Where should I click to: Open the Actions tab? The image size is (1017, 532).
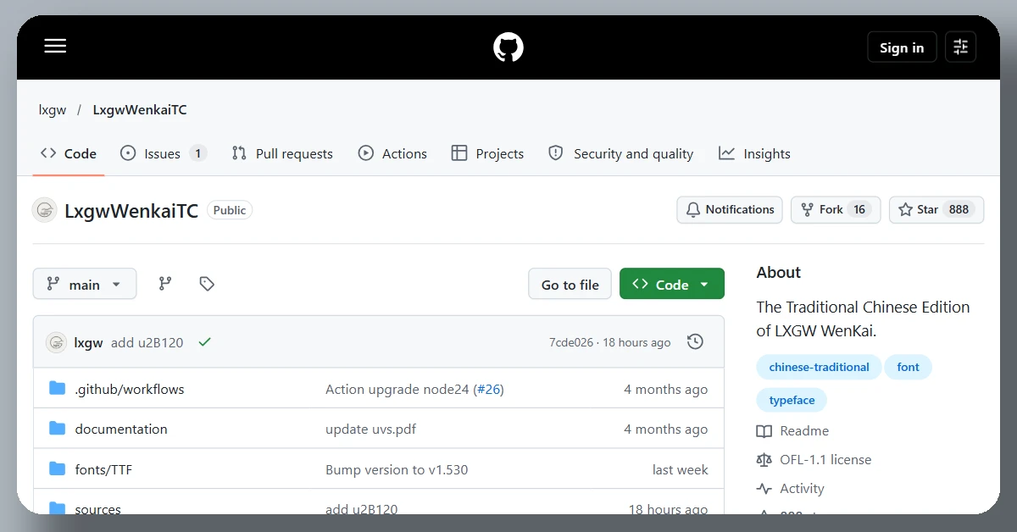(392, 153)
